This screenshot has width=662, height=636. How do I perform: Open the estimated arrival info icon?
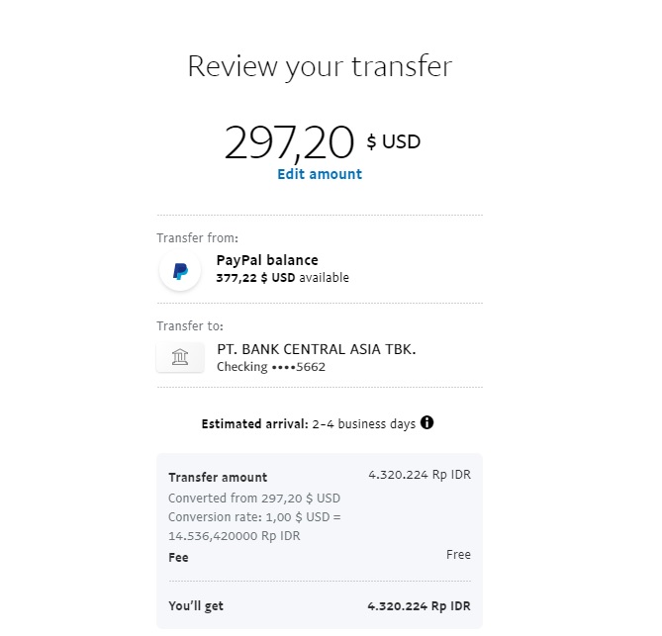pyautogui.click(x=427, y=423)
